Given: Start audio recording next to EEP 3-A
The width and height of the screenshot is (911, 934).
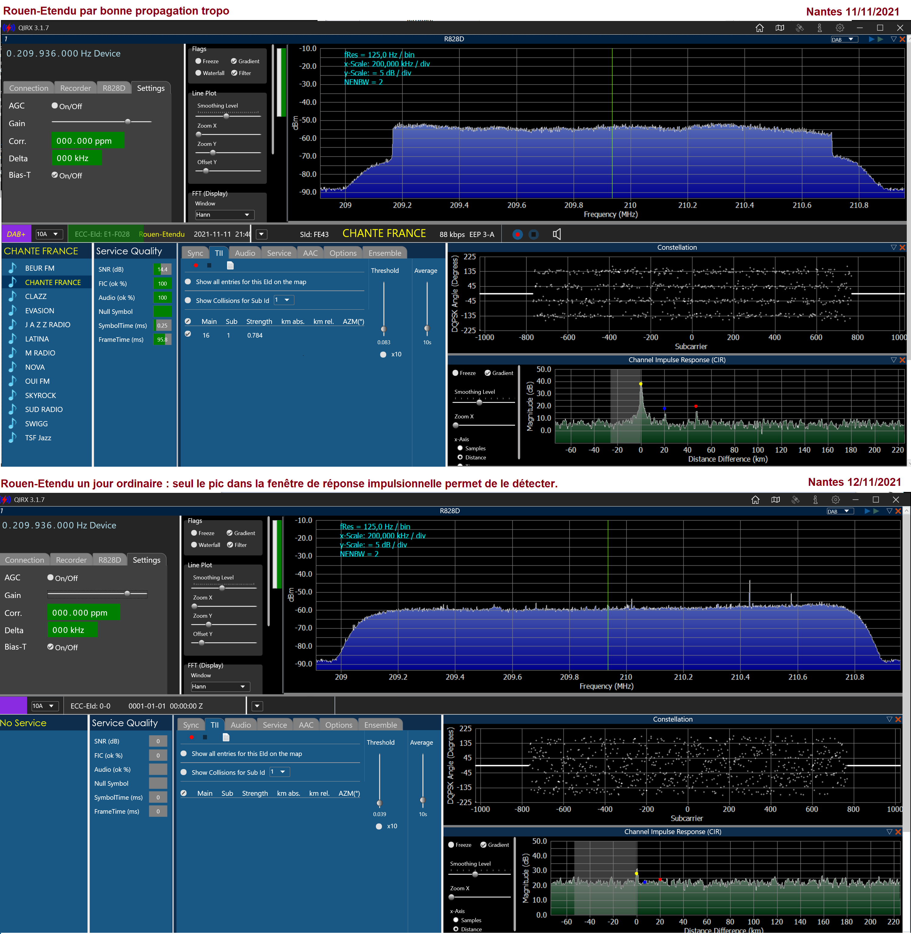Looking at the screenshot, I should pos(517,235).
